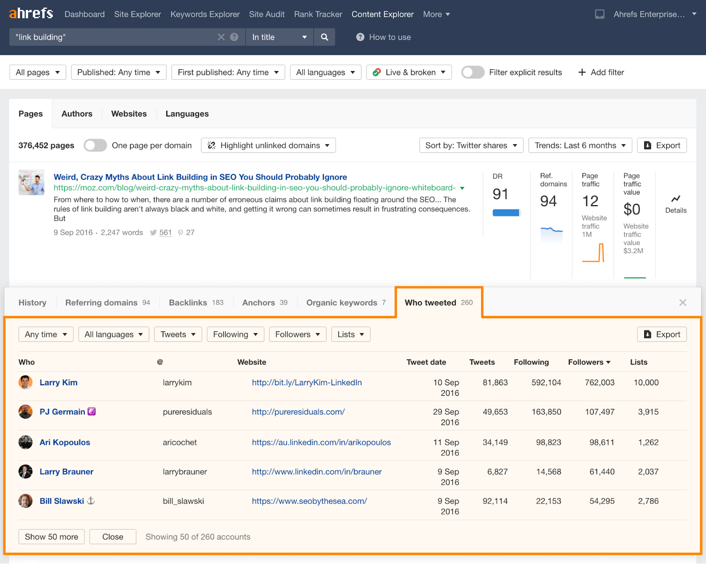706x564 pixels.
Task: Enable One page per domain toggle
Action: point(95,145)
